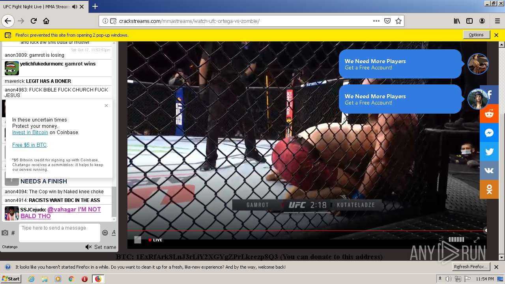Click Set name in chat
Image resolution: width=505 pixels, height=284 pixels.
[x=105, y=247]
